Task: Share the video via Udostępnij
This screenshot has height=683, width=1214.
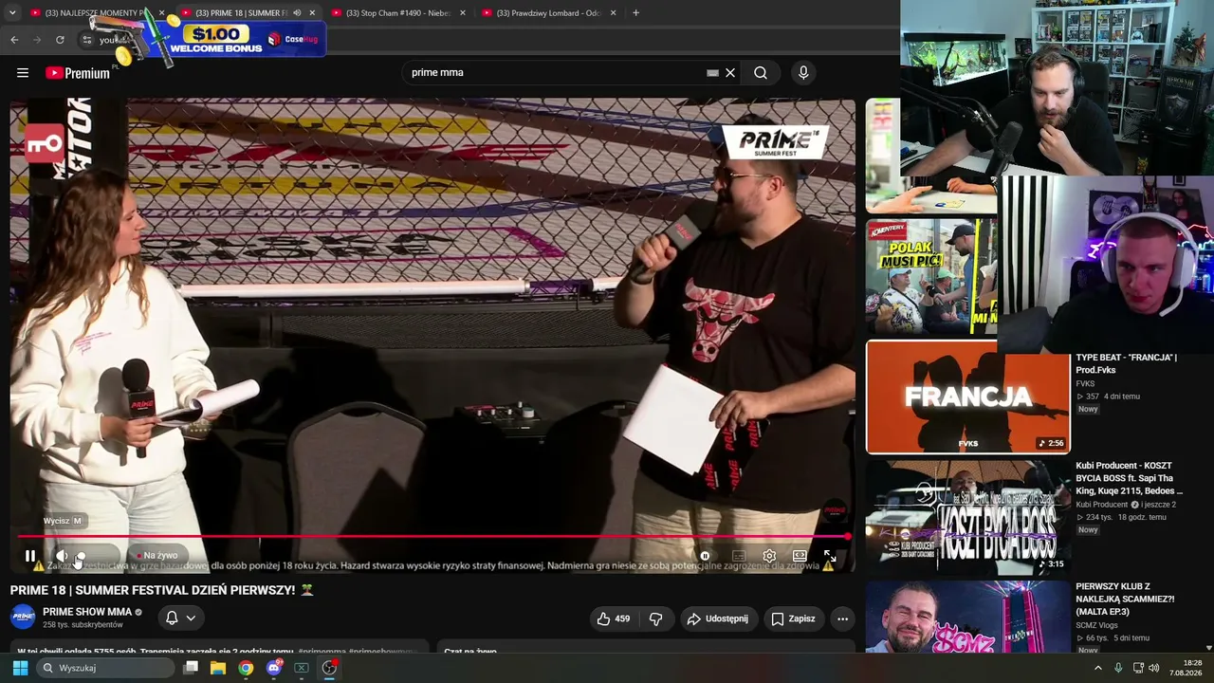Action: click(717, 618)
